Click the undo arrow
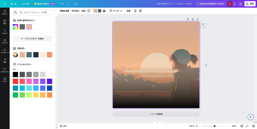Viewport: 257px width, 129px height. click(62, 4)
